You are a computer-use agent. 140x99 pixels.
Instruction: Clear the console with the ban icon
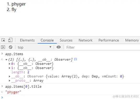(x=10, y=47)
